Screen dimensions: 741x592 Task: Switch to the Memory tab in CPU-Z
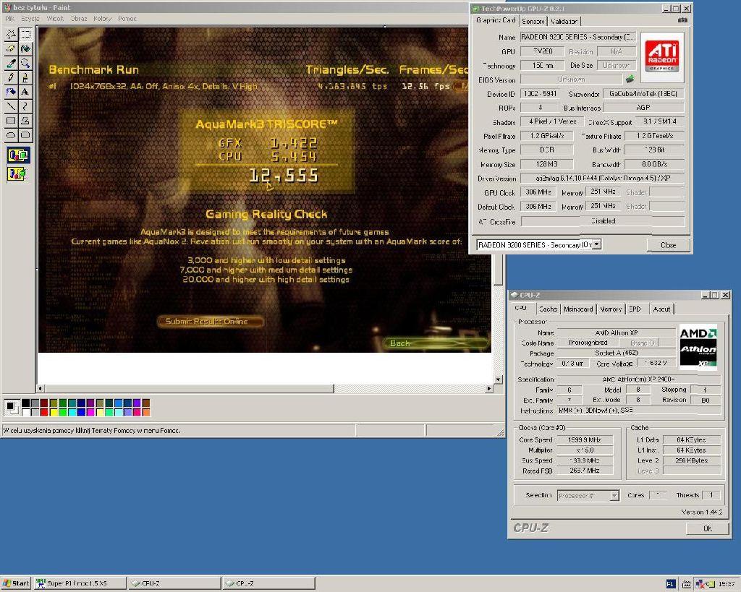(x=611, y=309)
